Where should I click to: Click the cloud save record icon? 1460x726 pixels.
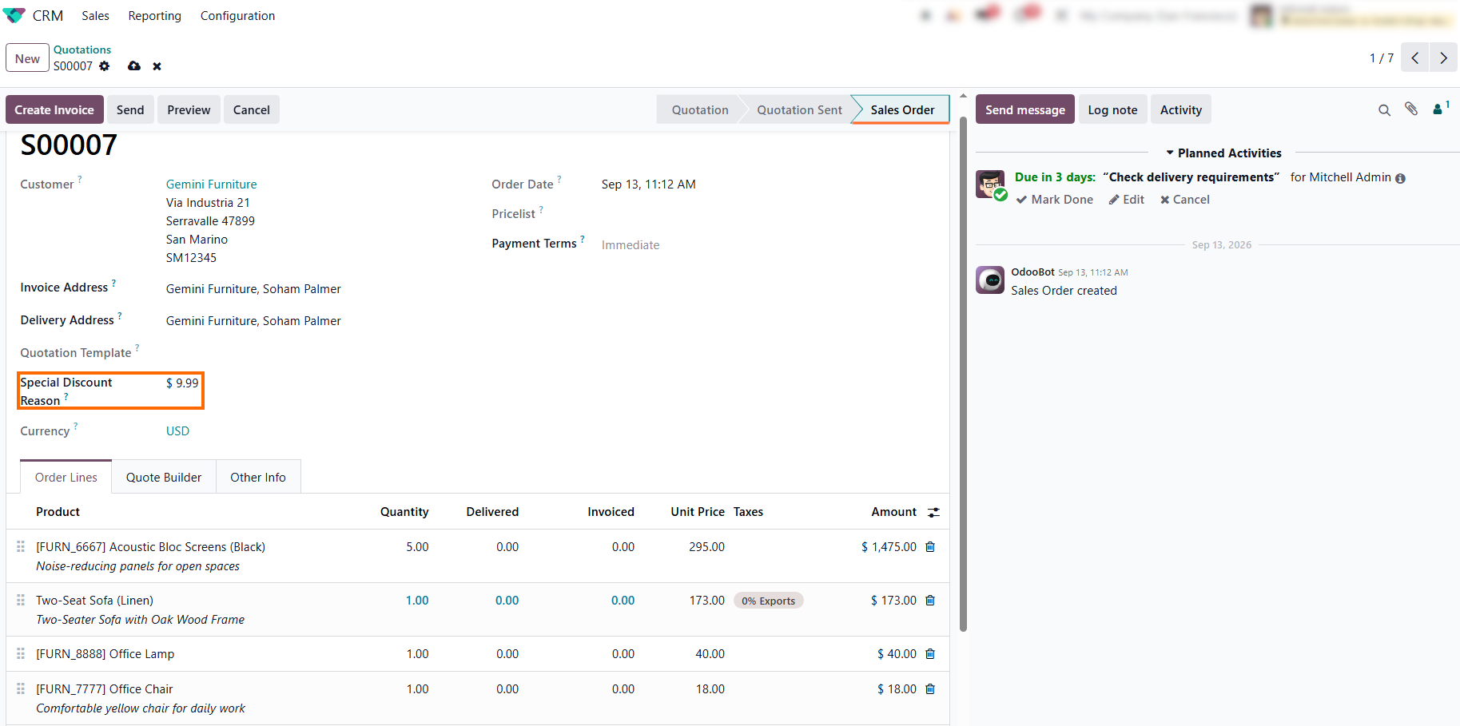pos(134,66)
